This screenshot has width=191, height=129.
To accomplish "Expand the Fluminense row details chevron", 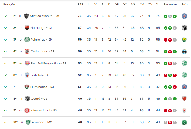I will pos(5,87).
